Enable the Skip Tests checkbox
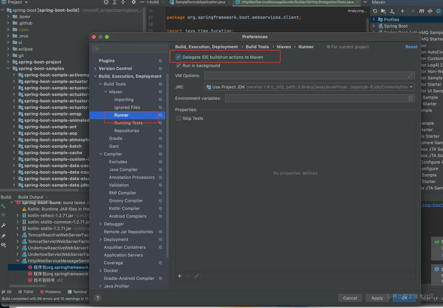This screenshot has width=443, height=308. [178, 118]
